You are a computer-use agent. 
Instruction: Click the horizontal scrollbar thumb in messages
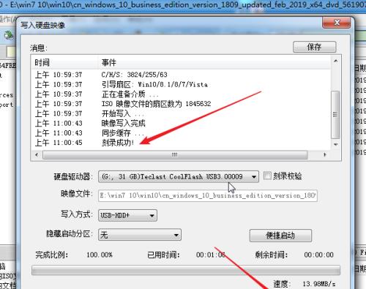pyautogui.click(x=175, y=154)
